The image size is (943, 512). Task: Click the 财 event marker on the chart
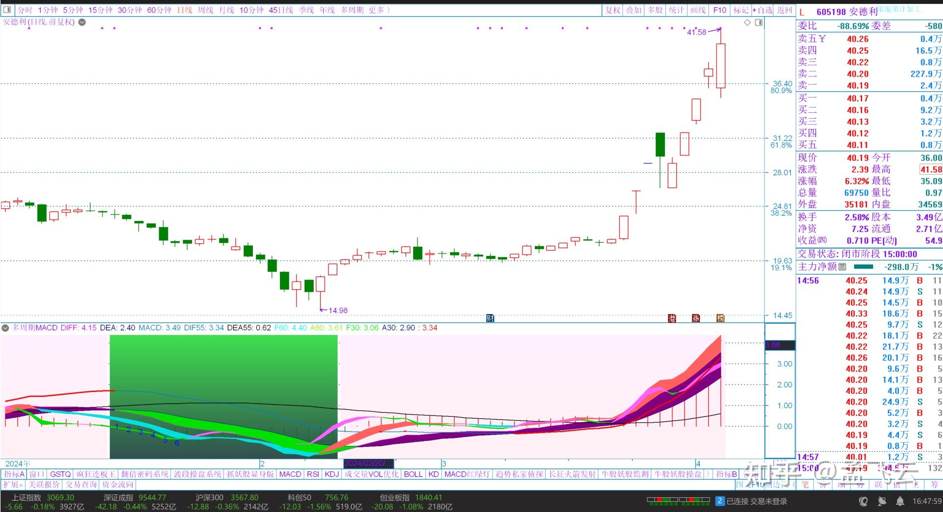pyautogui.click(x=489, y=318)
